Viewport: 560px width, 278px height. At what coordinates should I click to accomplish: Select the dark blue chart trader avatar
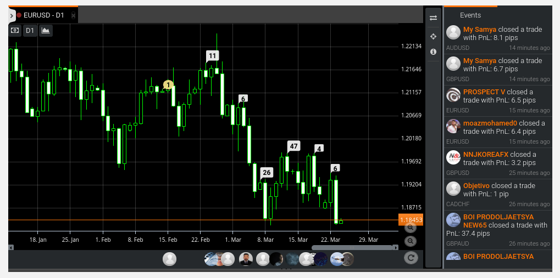tap(320, 259)
